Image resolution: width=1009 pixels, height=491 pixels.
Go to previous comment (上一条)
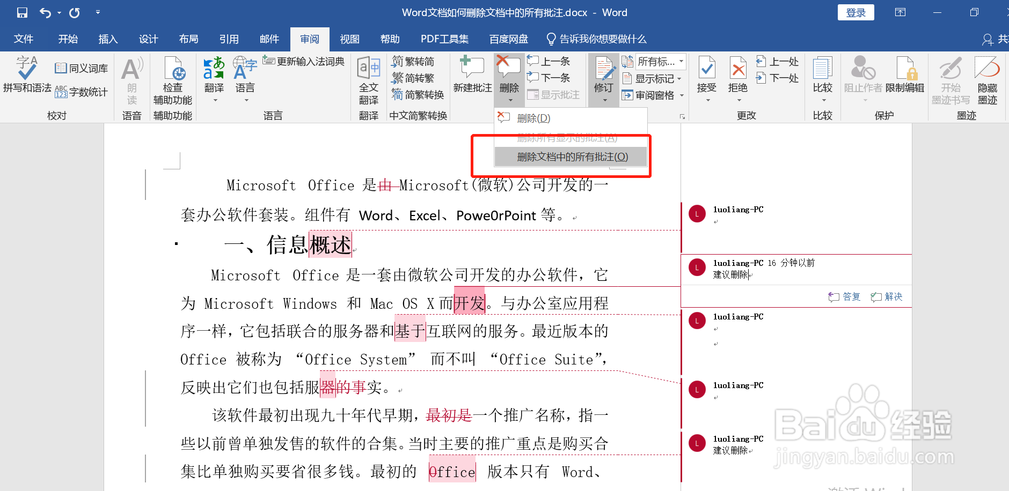click(x=549, y=62)
